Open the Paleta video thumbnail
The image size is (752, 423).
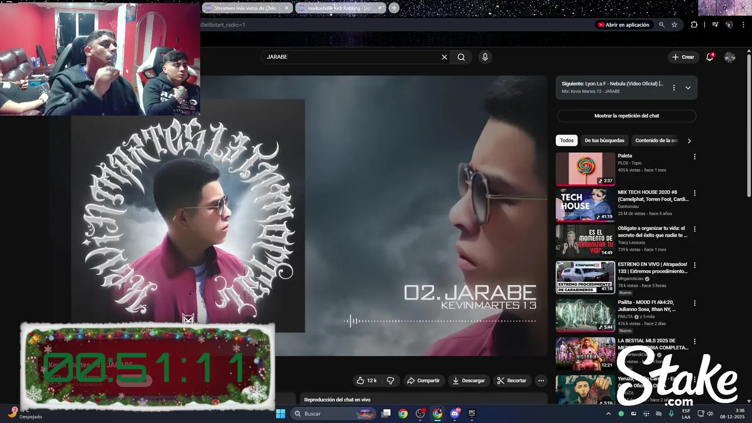point(585,169)
